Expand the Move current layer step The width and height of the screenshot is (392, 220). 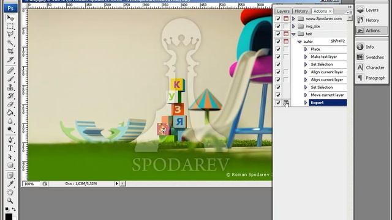click(x=306, y=95)
